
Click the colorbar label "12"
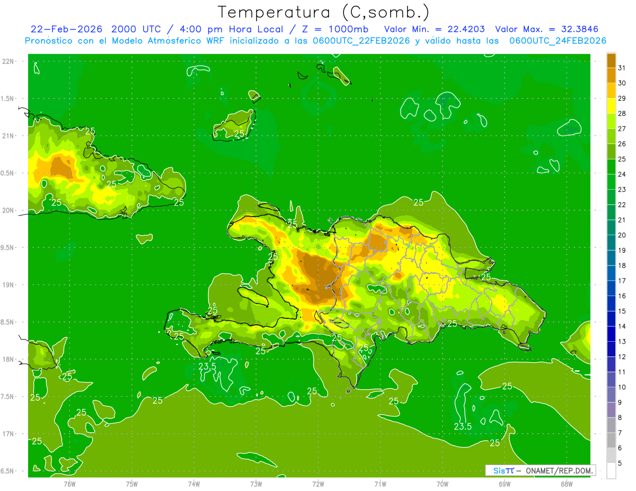coord(622,357)
